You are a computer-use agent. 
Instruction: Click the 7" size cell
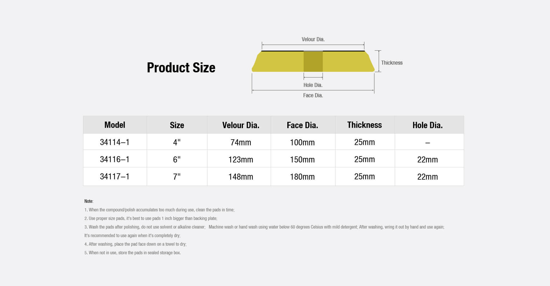click(x=177, y=176)
